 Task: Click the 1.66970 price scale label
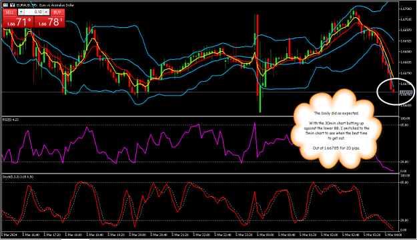tap(406, 30)
